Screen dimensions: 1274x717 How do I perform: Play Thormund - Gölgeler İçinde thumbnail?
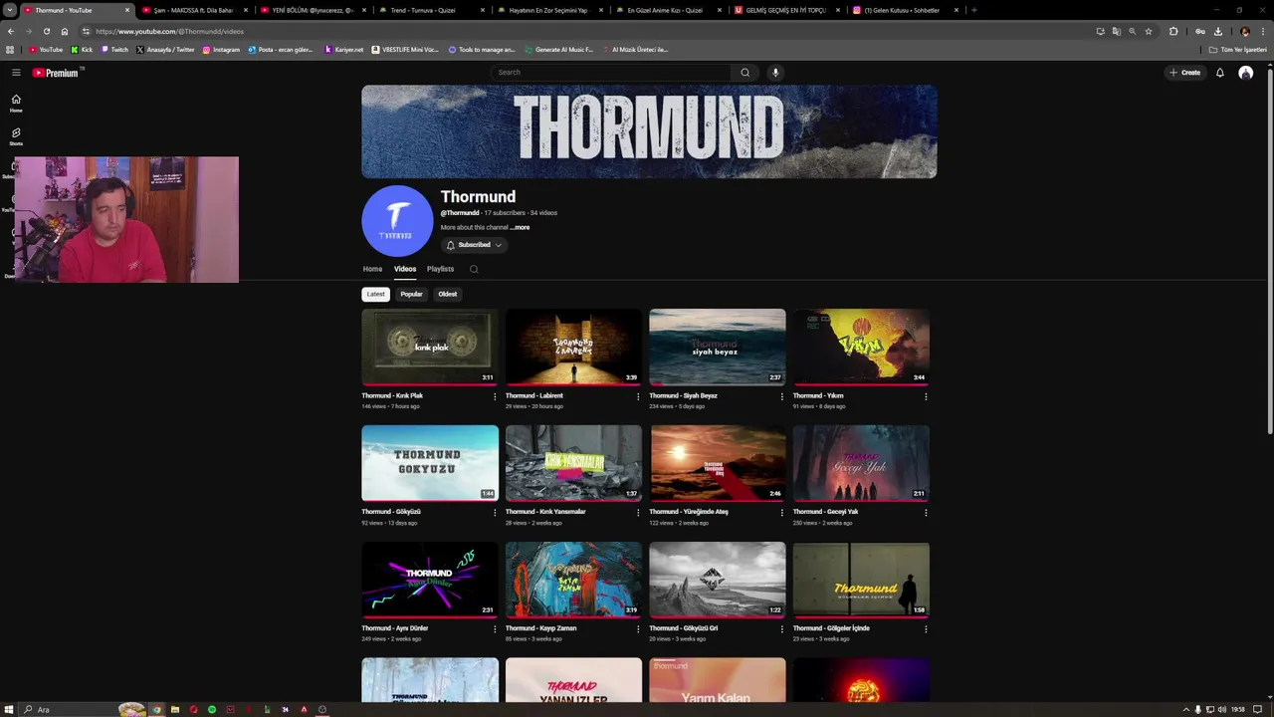861,580
